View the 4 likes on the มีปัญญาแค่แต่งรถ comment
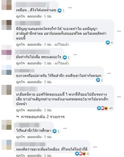This screenshot has height=157, width=124. pyautogui.click(x=109, y=42)
